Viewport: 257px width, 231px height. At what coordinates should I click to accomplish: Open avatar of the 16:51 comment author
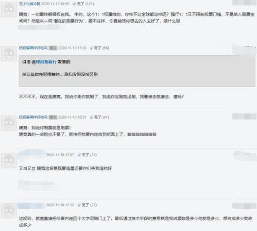(x=9, y=123)
